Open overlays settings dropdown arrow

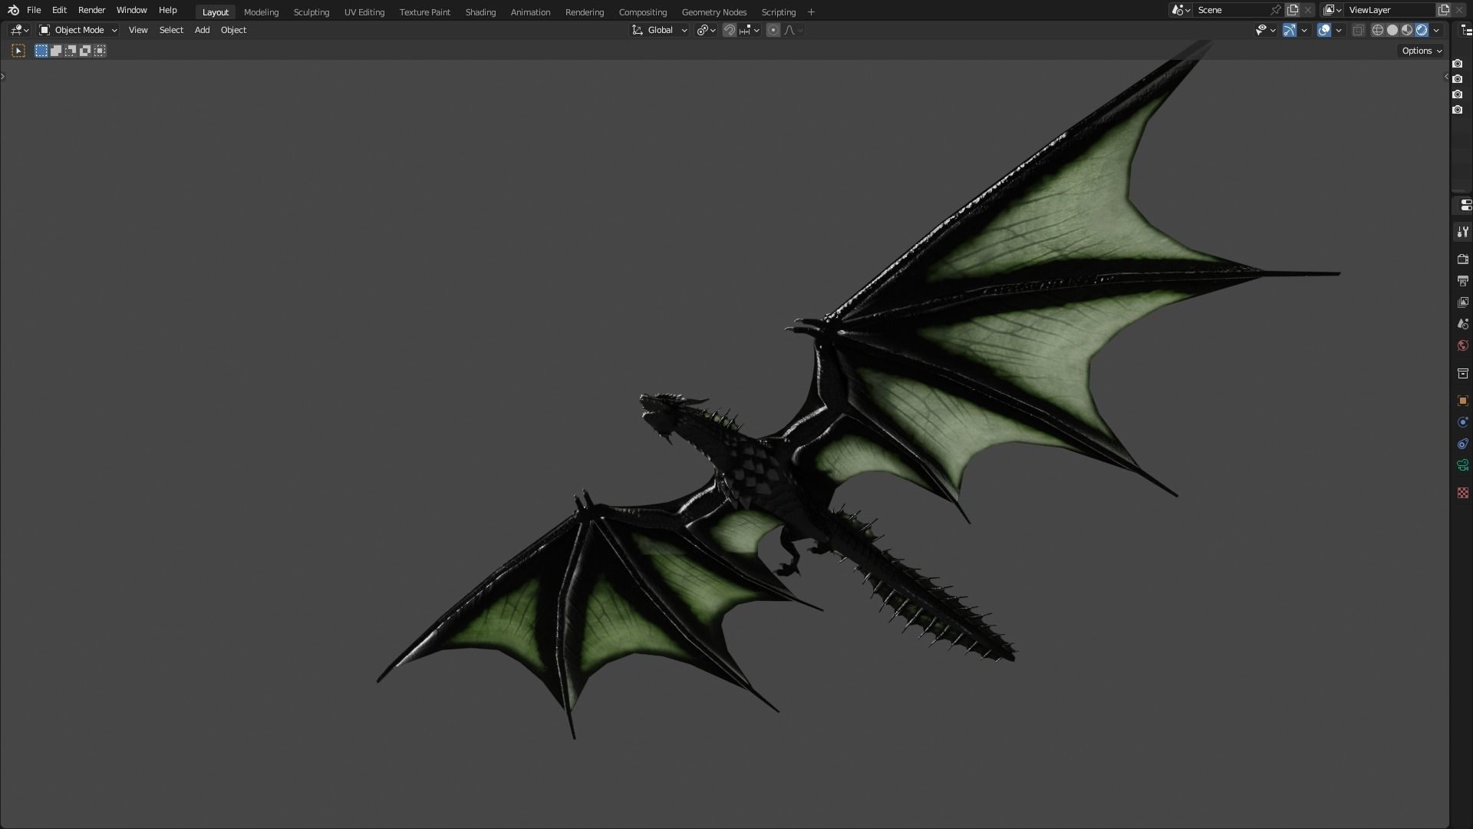tap(1339, 30)
